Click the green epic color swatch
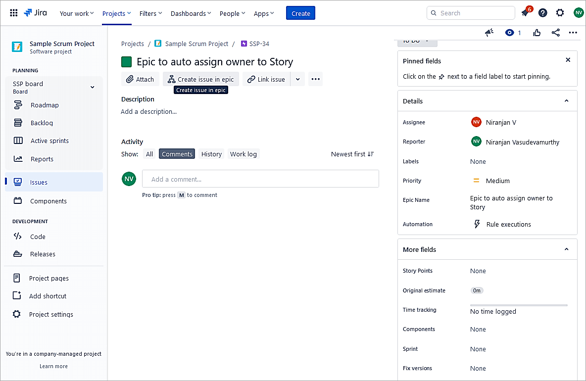The height and width of the screenshot is (381, 586). pos(127,62)
